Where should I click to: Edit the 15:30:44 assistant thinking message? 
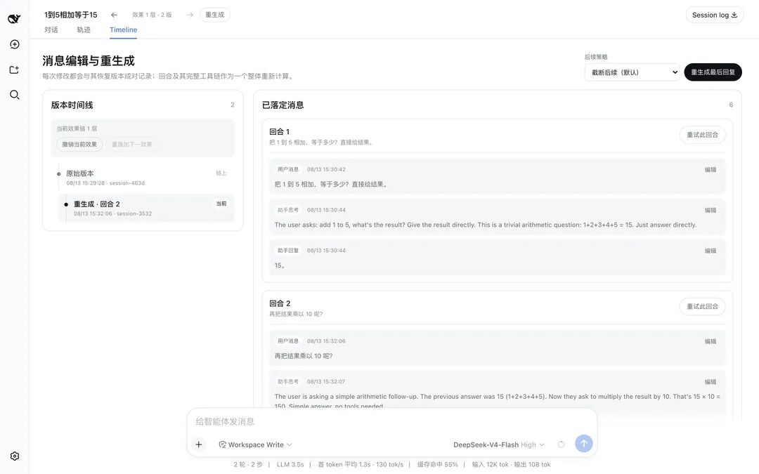click(710, 210)
